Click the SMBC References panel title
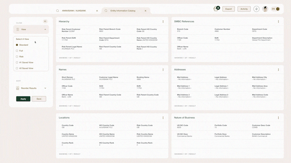 pos(184,21)
